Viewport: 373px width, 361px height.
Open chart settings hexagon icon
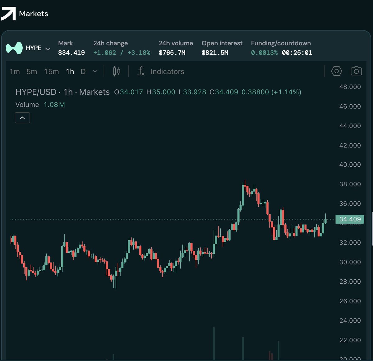click(336, 71)
